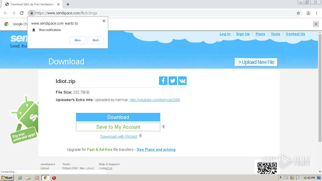The width and height of the screenshot is (322, 181).
Task: Click Save to My Account button
Action: point(118,127)
